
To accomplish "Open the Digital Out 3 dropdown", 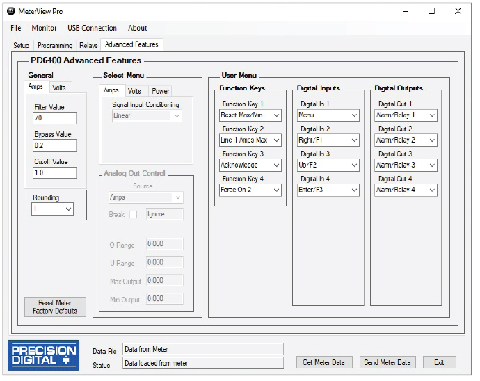I will 406,165.
